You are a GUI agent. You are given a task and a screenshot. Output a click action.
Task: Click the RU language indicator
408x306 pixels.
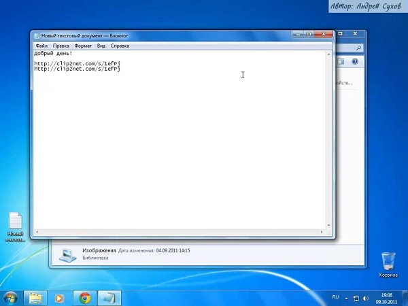click(335, 297)
